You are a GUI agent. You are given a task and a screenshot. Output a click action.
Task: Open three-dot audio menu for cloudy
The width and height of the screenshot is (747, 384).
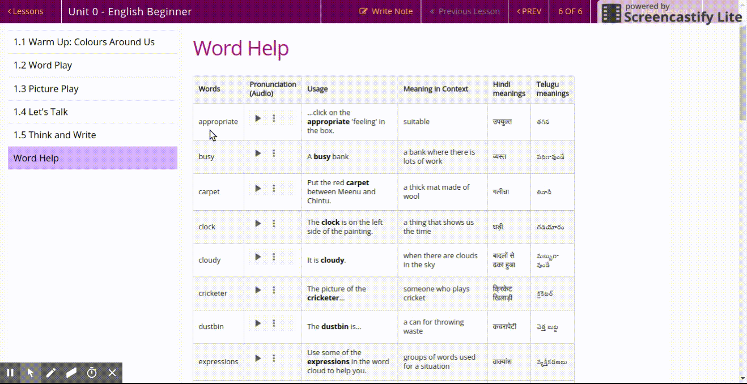[x=274, y=257]
